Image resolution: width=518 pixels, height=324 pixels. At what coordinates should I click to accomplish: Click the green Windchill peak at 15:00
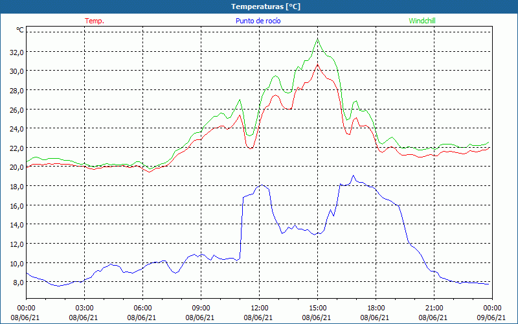tap(318, 39)
